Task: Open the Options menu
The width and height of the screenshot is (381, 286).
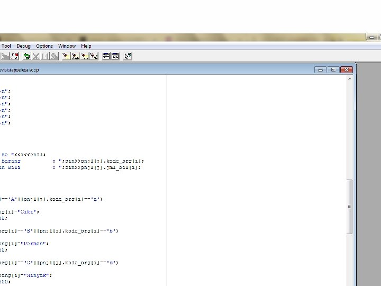Action: click(x=44, y=46)
